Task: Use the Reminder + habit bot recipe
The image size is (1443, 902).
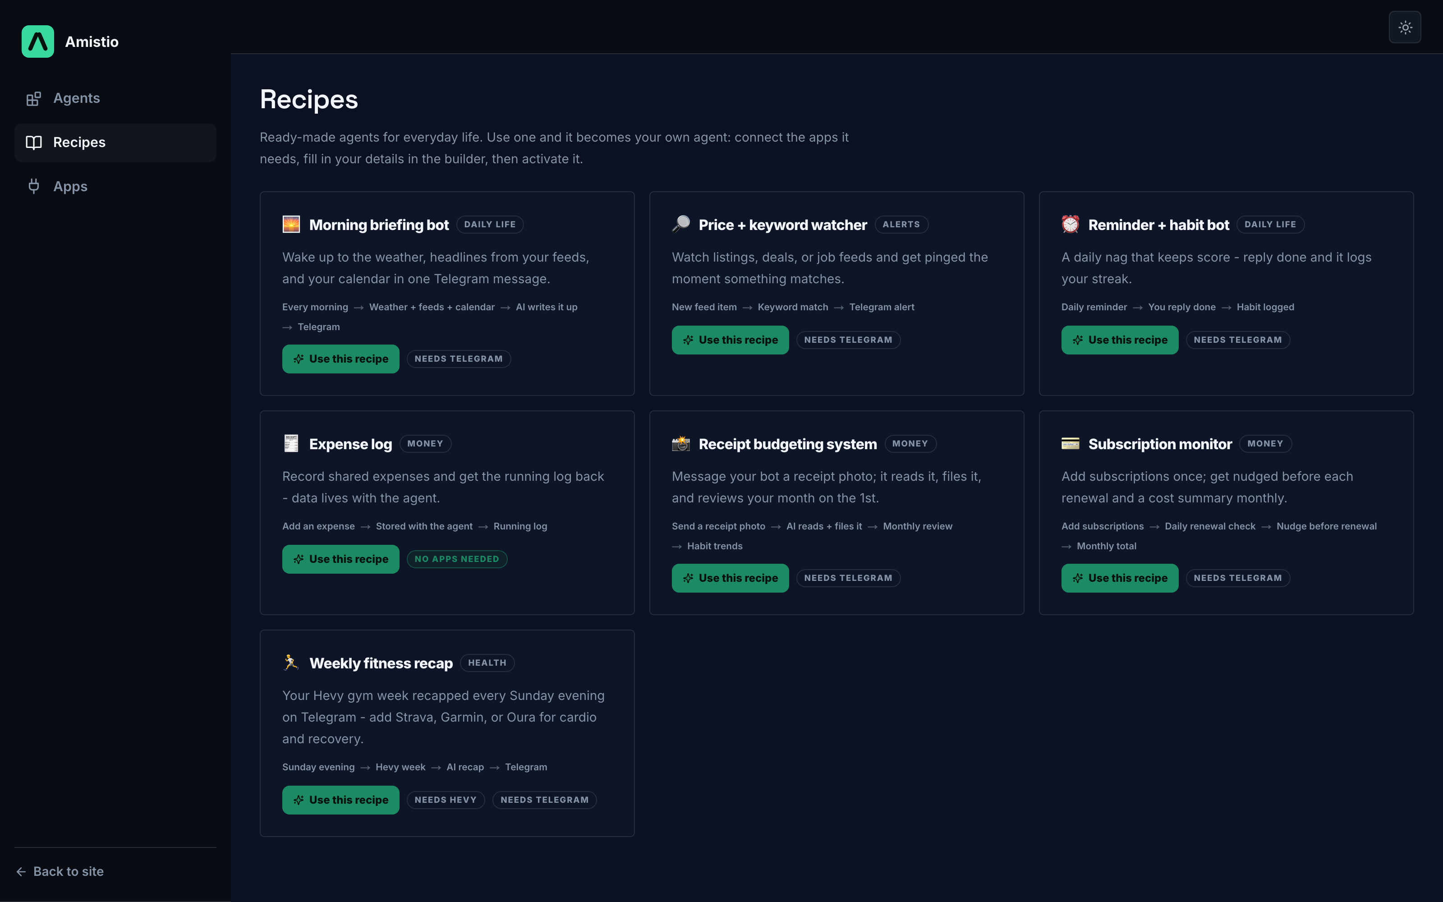Action: tap(1119, 340)
